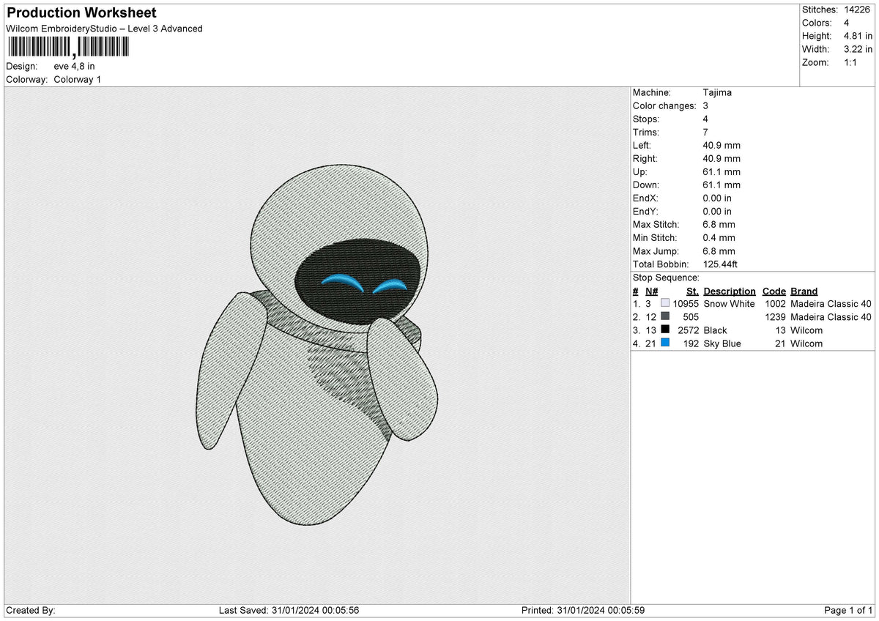This screenshot has width=879, height=621.
Task: Click the Black thread color swatch
Action: (x=665, y=330)
